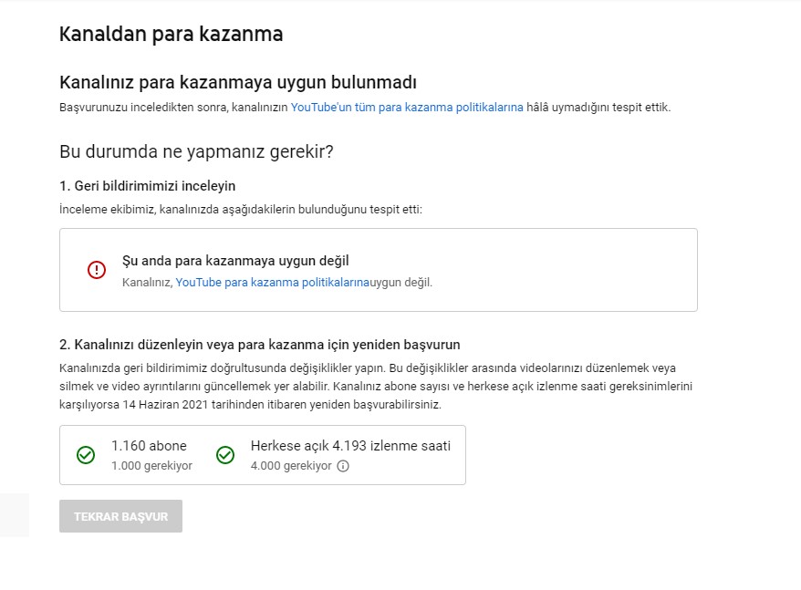Click the Kanaldan para kazanma page title
Viewport: 801px width, 590px height.
tap(172, 35)
